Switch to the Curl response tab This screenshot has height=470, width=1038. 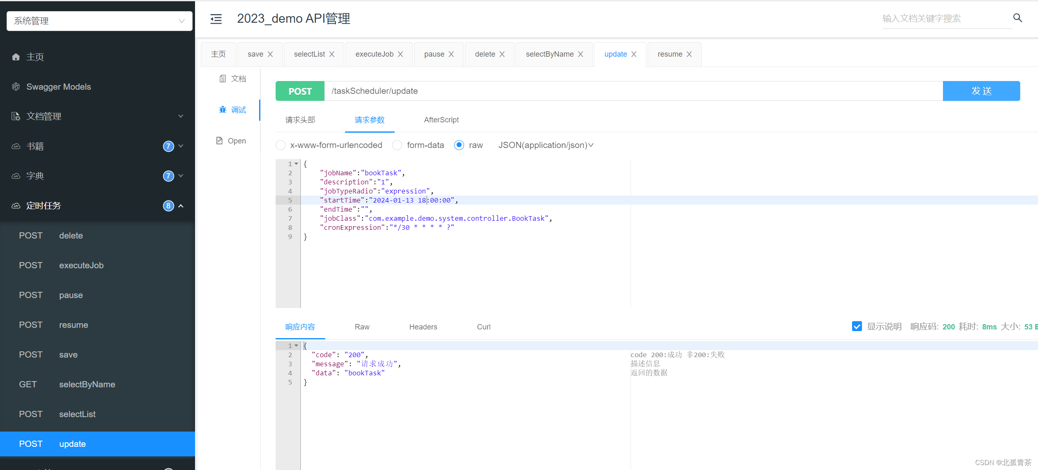pos(483,327)
